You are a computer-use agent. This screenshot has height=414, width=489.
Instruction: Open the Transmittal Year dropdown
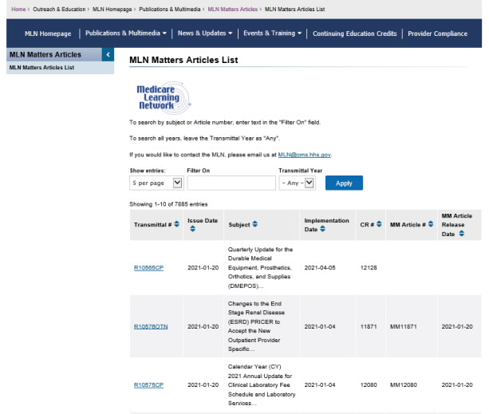[298, 183]
